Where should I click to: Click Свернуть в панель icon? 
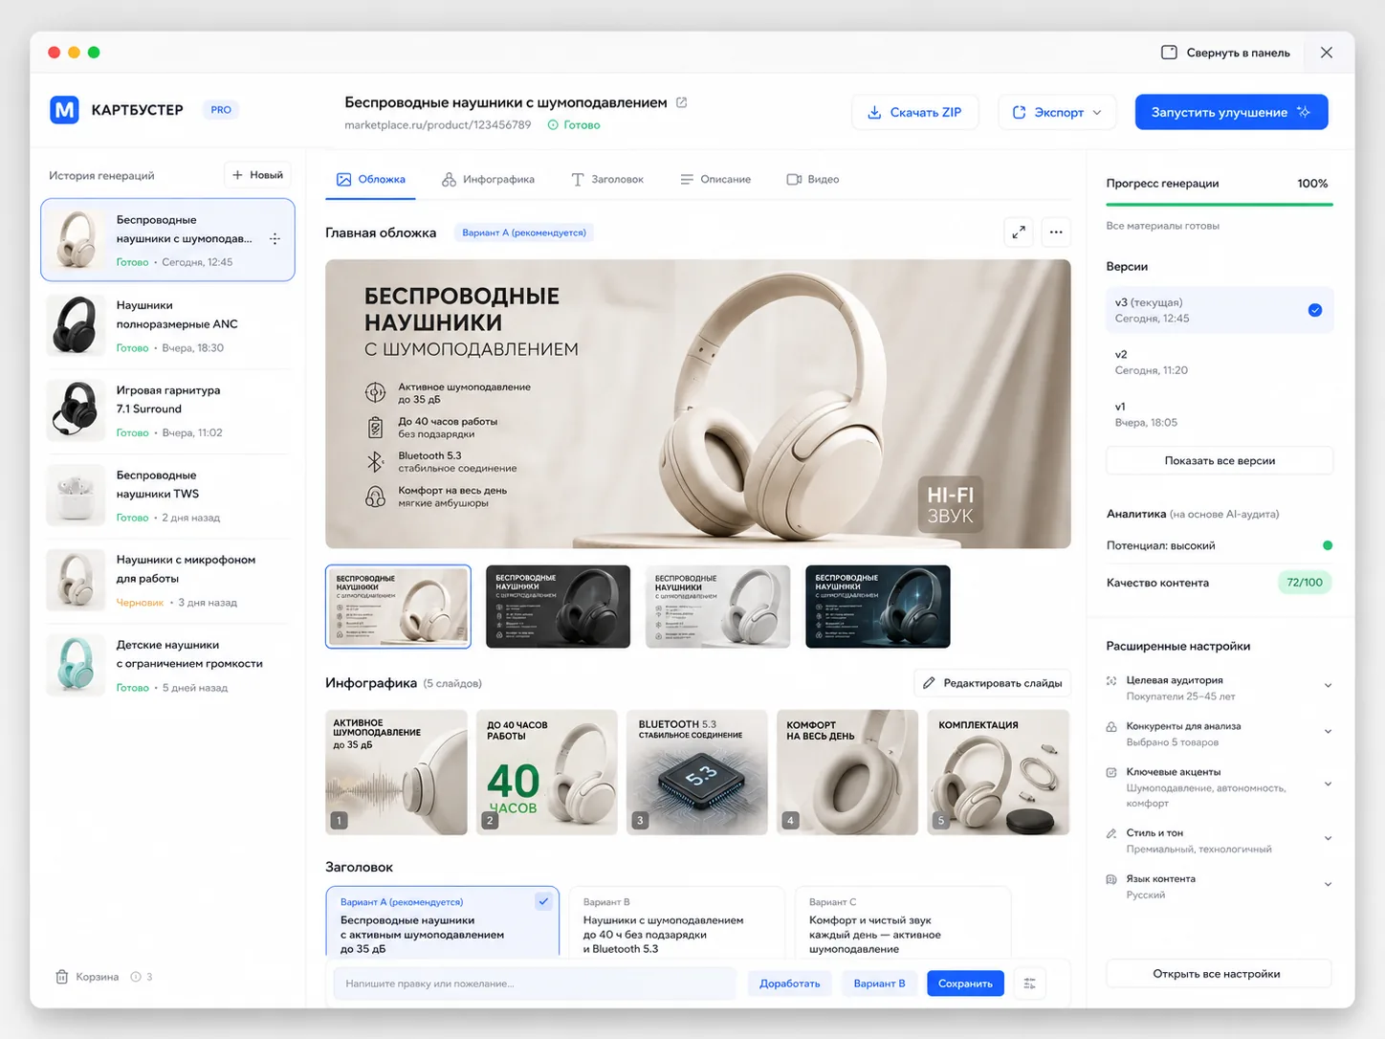click(x=1169, y=53)
